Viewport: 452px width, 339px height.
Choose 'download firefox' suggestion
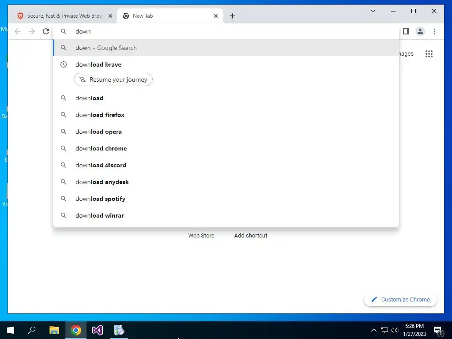click(226, 115)
